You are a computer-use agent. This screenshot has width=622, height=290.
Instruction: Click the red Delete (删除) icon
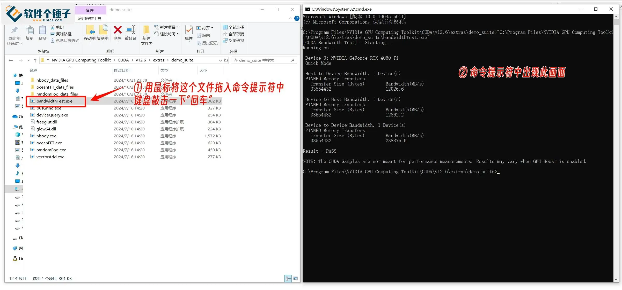click(x=118, y=30)
